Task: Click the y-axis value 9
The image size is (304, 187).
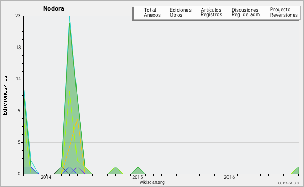Action: point(19,111)
